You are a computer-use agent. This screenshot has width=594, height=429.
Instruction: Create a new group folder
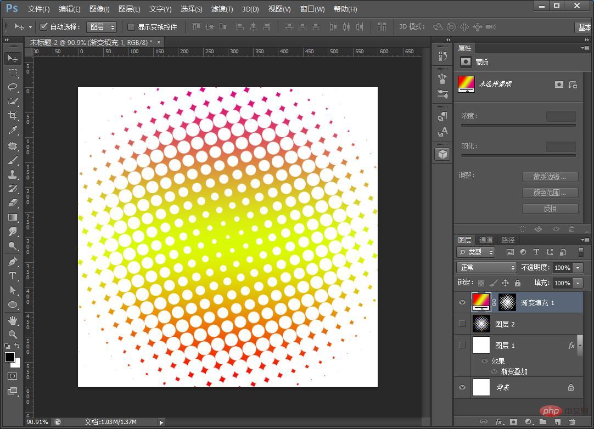pyautogui.click(x=543, y=421)
